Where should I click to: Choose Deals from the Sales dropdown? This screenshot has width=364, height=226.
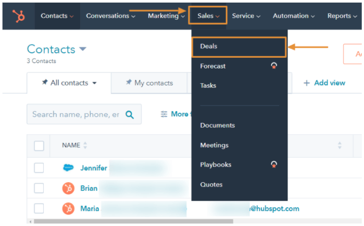pos(239,46)
